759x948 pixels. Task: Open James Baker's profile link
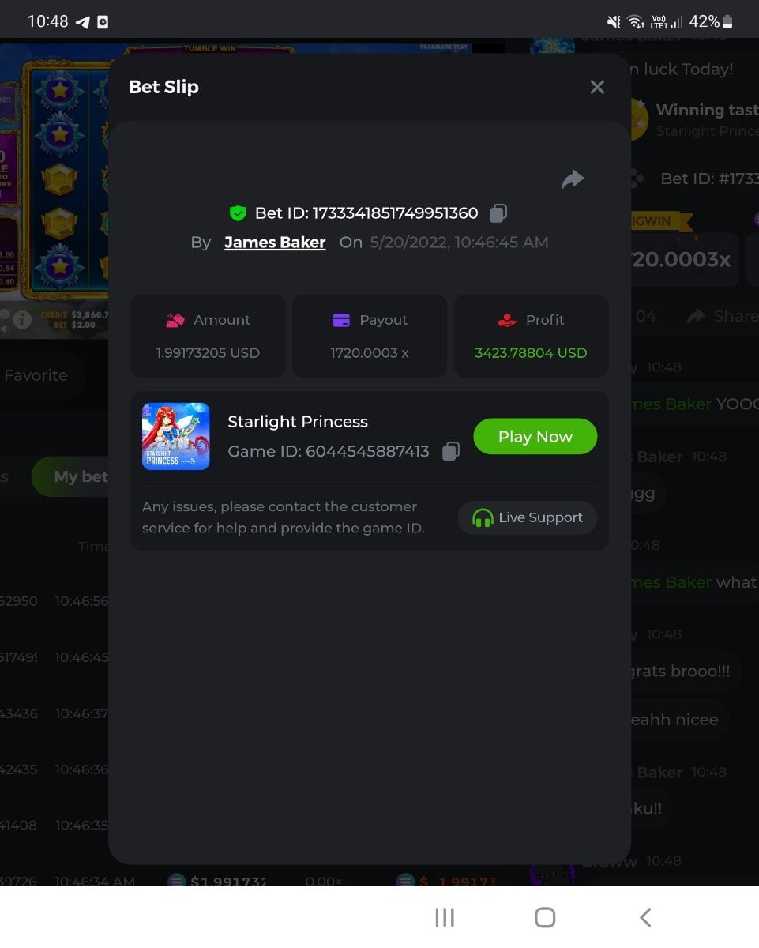click(275, 243)
